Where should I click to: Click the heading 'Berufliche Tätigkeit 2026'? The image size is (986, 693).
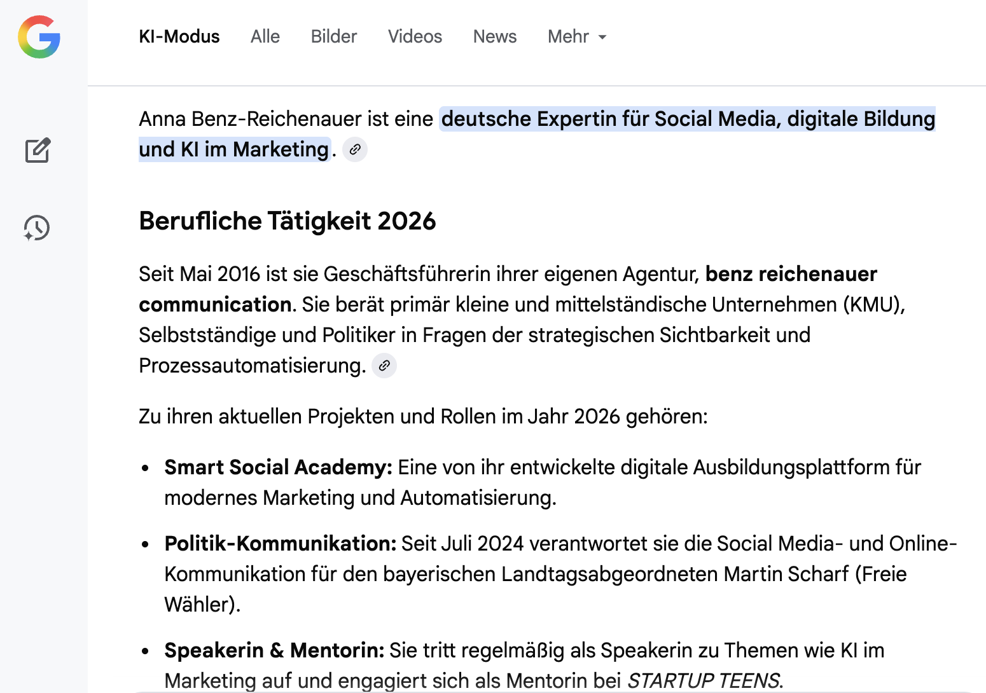288,221
